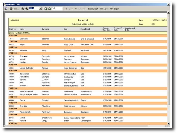Click the horizontal scrollbar right arrow
178x134 pixels.
point(166,125)
